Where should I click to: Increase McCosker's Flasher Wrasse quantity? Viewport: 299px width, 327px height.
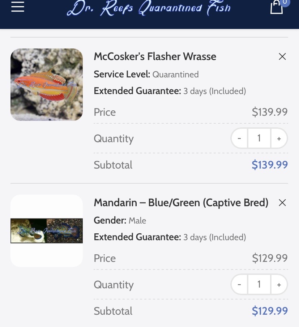[279, 138]
